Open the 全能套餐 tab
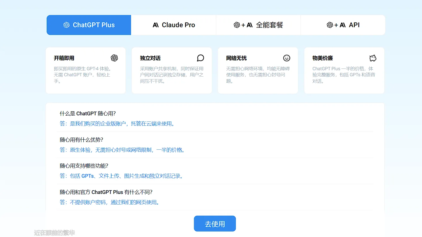The image size is (422, 237). tap(258, 25)
